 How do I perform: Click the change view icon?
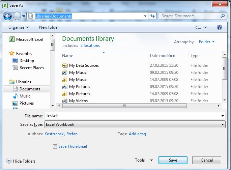point(198,27)
